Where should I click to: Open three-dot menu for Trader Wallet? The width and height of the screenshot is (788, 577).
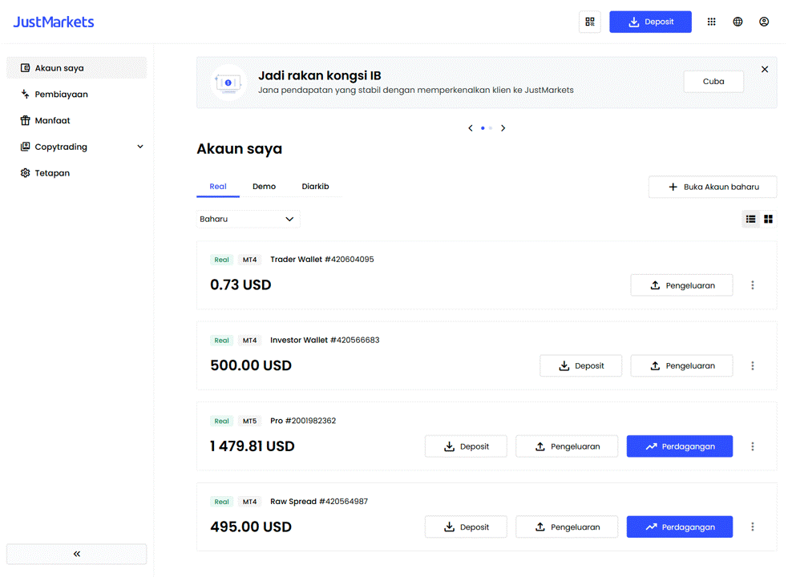point(752,285)
